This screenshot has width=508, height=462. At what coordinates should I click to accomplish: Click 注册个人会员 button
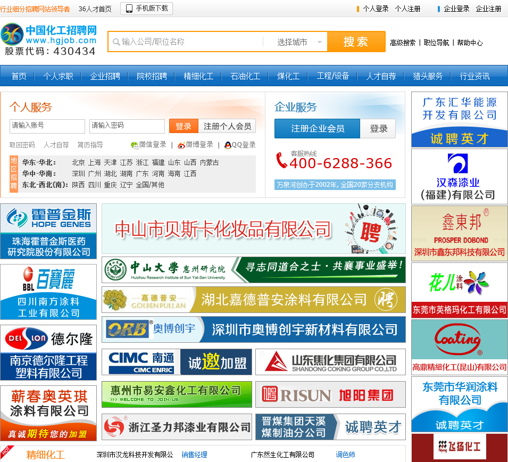pos(227,126)
